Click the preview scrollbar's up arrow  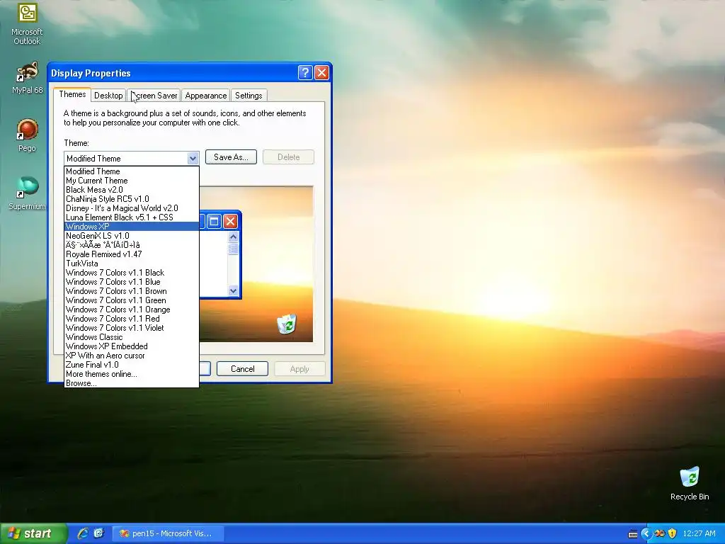[233, 237]
